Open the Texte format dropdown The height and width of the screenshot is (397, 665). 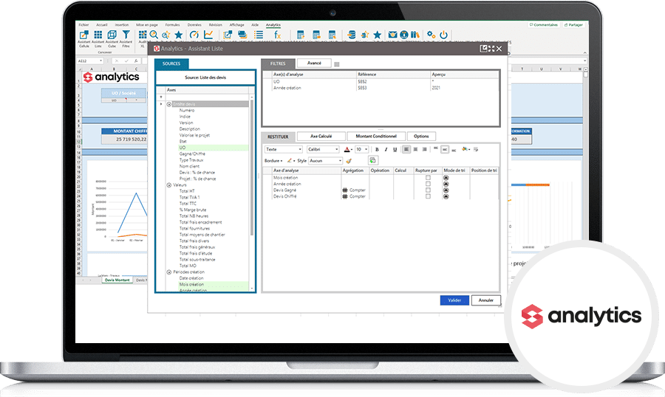(284, 150)
